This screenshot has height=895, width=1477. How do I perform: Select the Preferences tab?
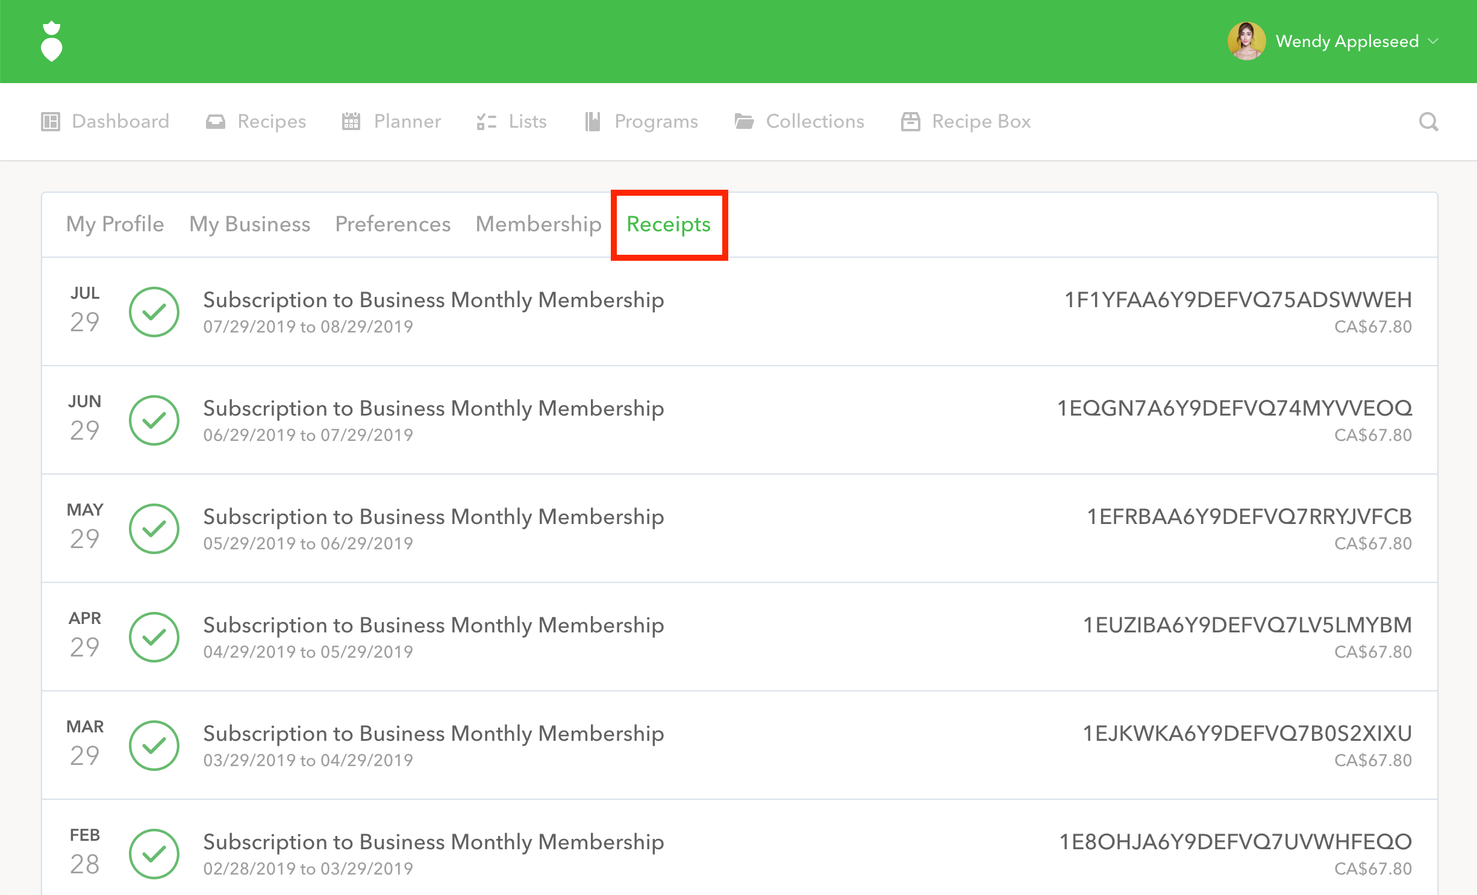[x=393, y=224]
